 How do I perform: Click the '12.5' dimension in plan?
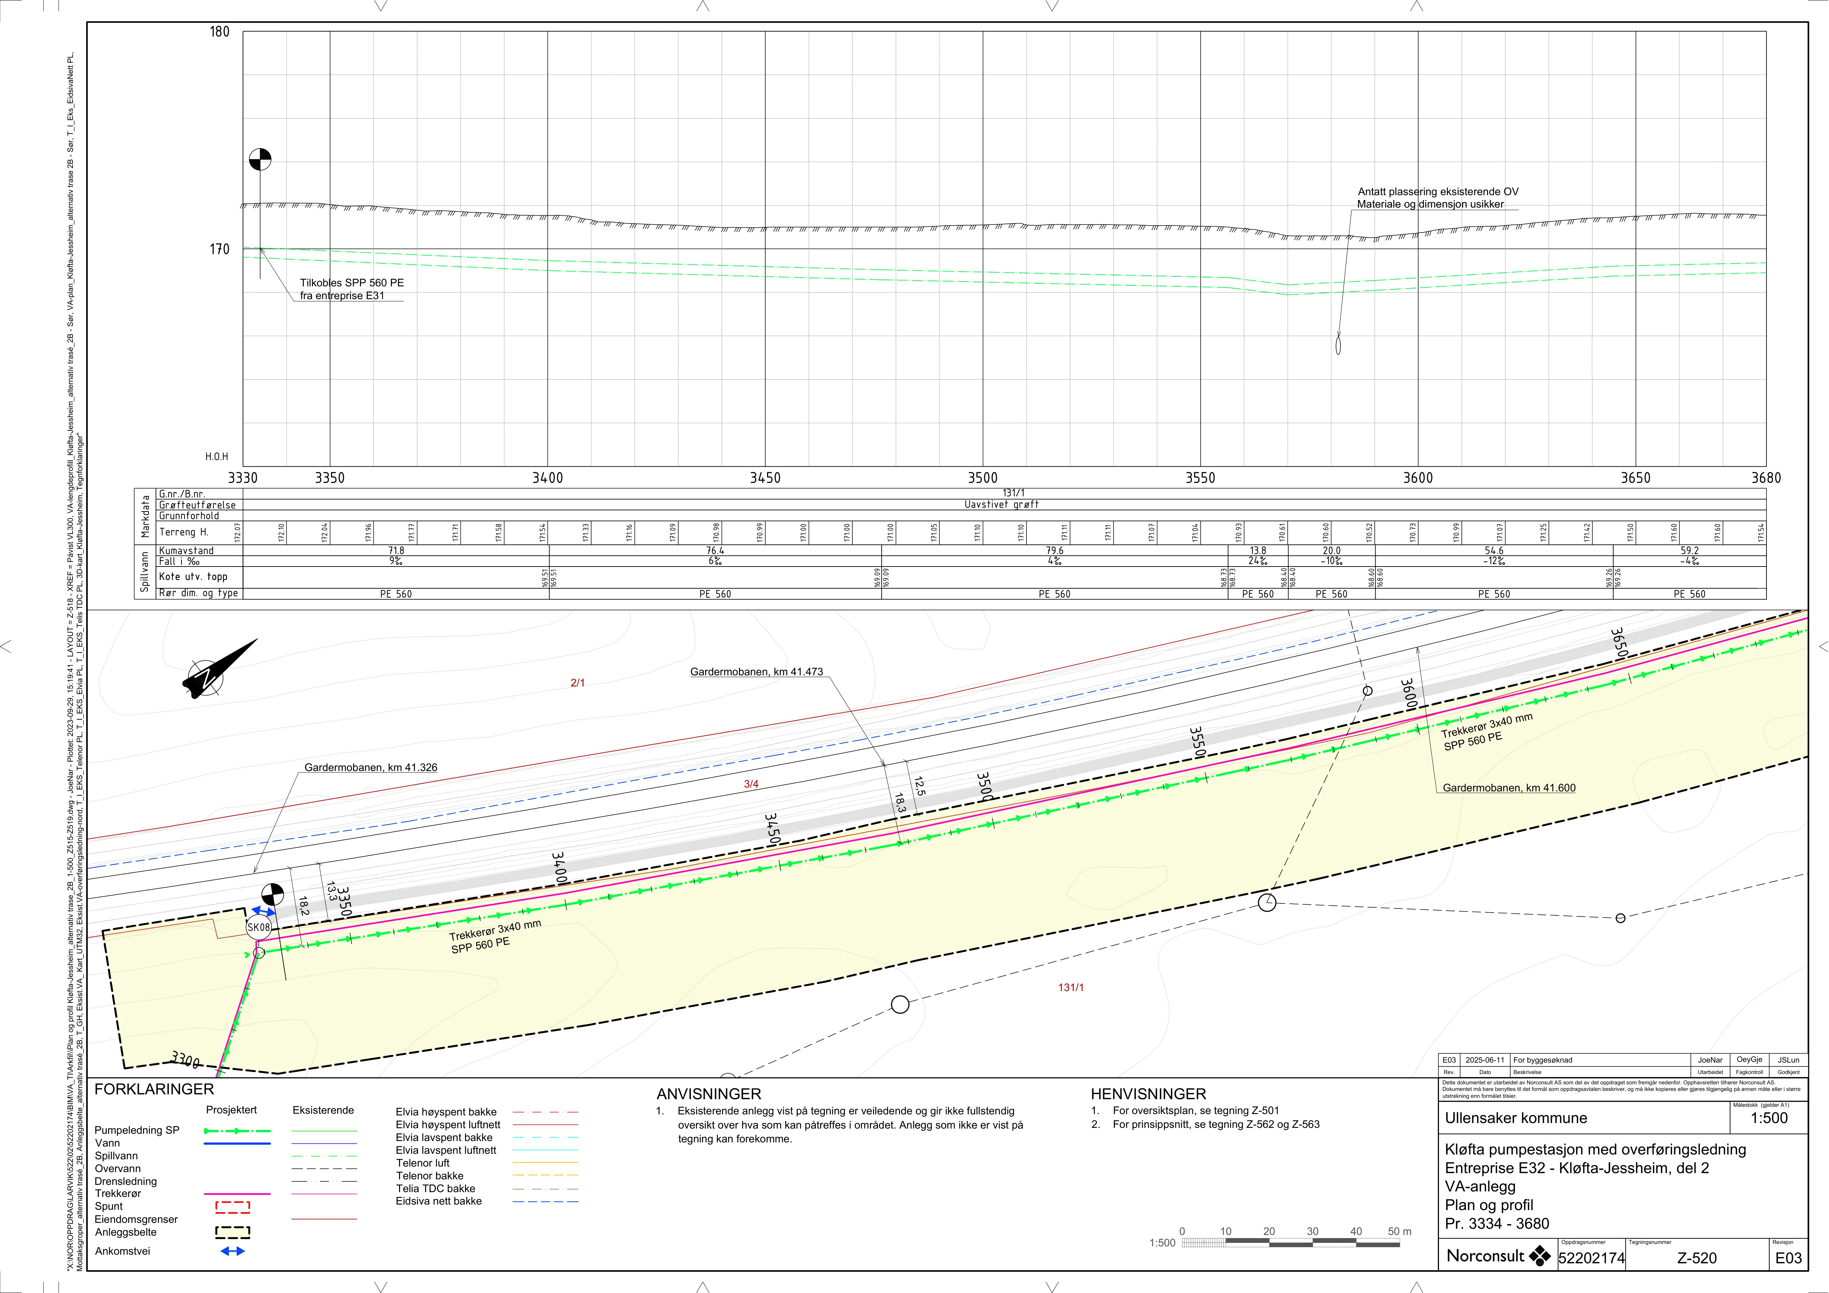pos(920,786)
